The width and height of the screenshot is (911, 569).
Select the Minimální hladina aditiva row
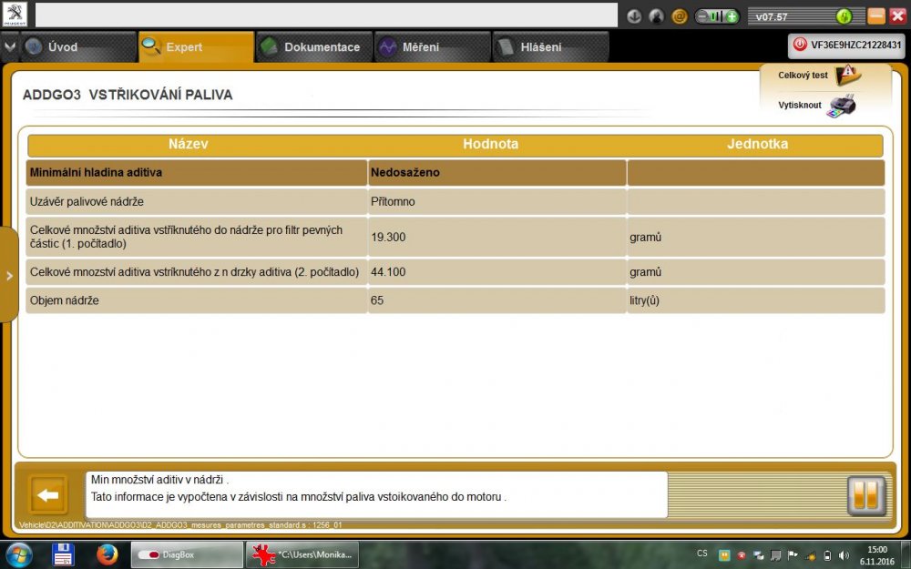tap(196, 172)
